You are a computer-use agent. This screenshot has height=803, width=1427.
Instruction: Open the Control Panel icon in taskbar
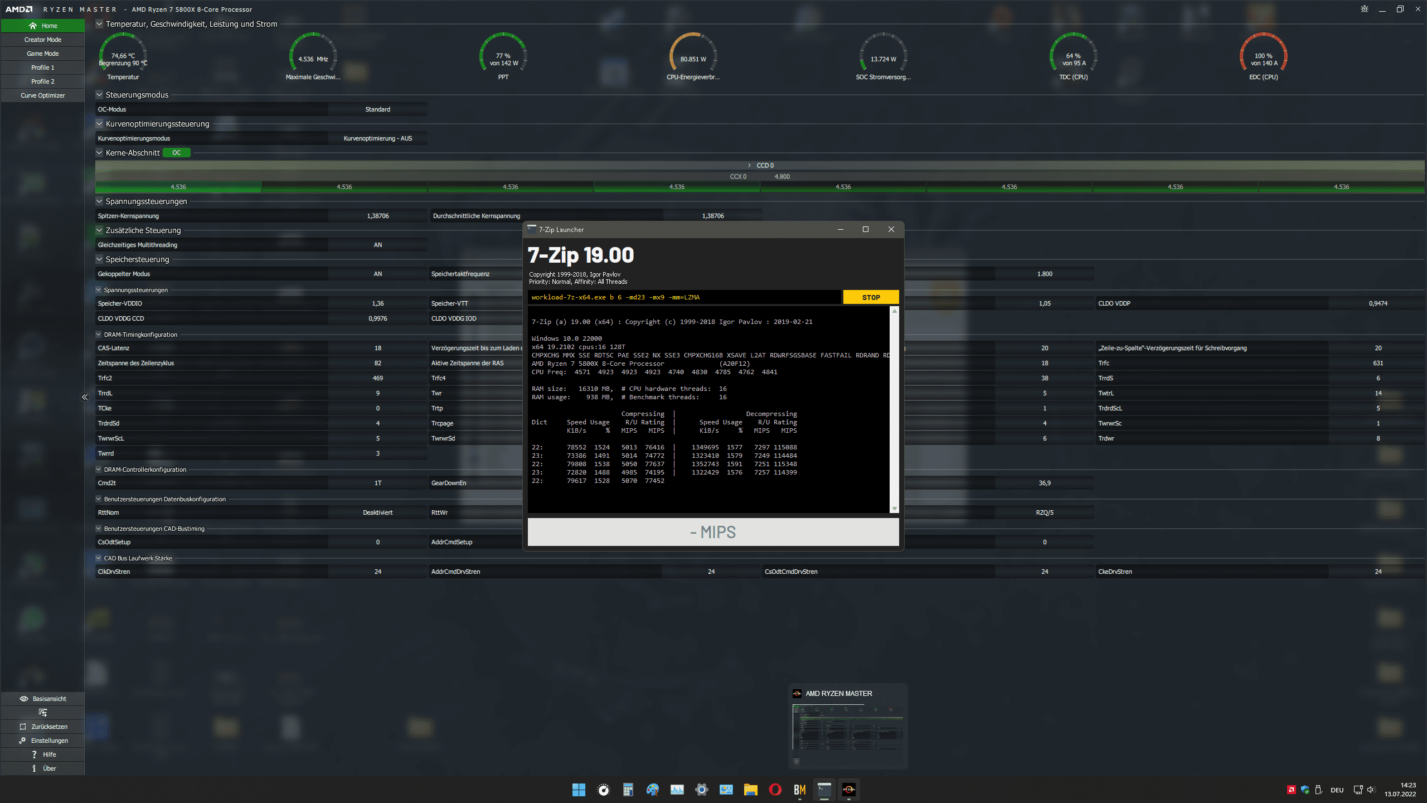(726, 790)
